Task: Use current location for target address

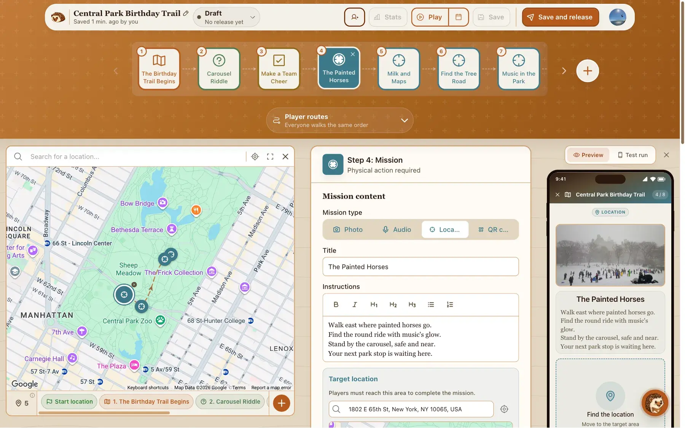Action: click(504, 409)
